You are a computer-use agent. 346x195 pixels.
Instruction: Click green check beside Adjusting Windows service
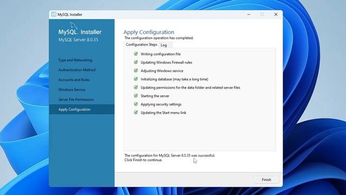pos(136,70)
